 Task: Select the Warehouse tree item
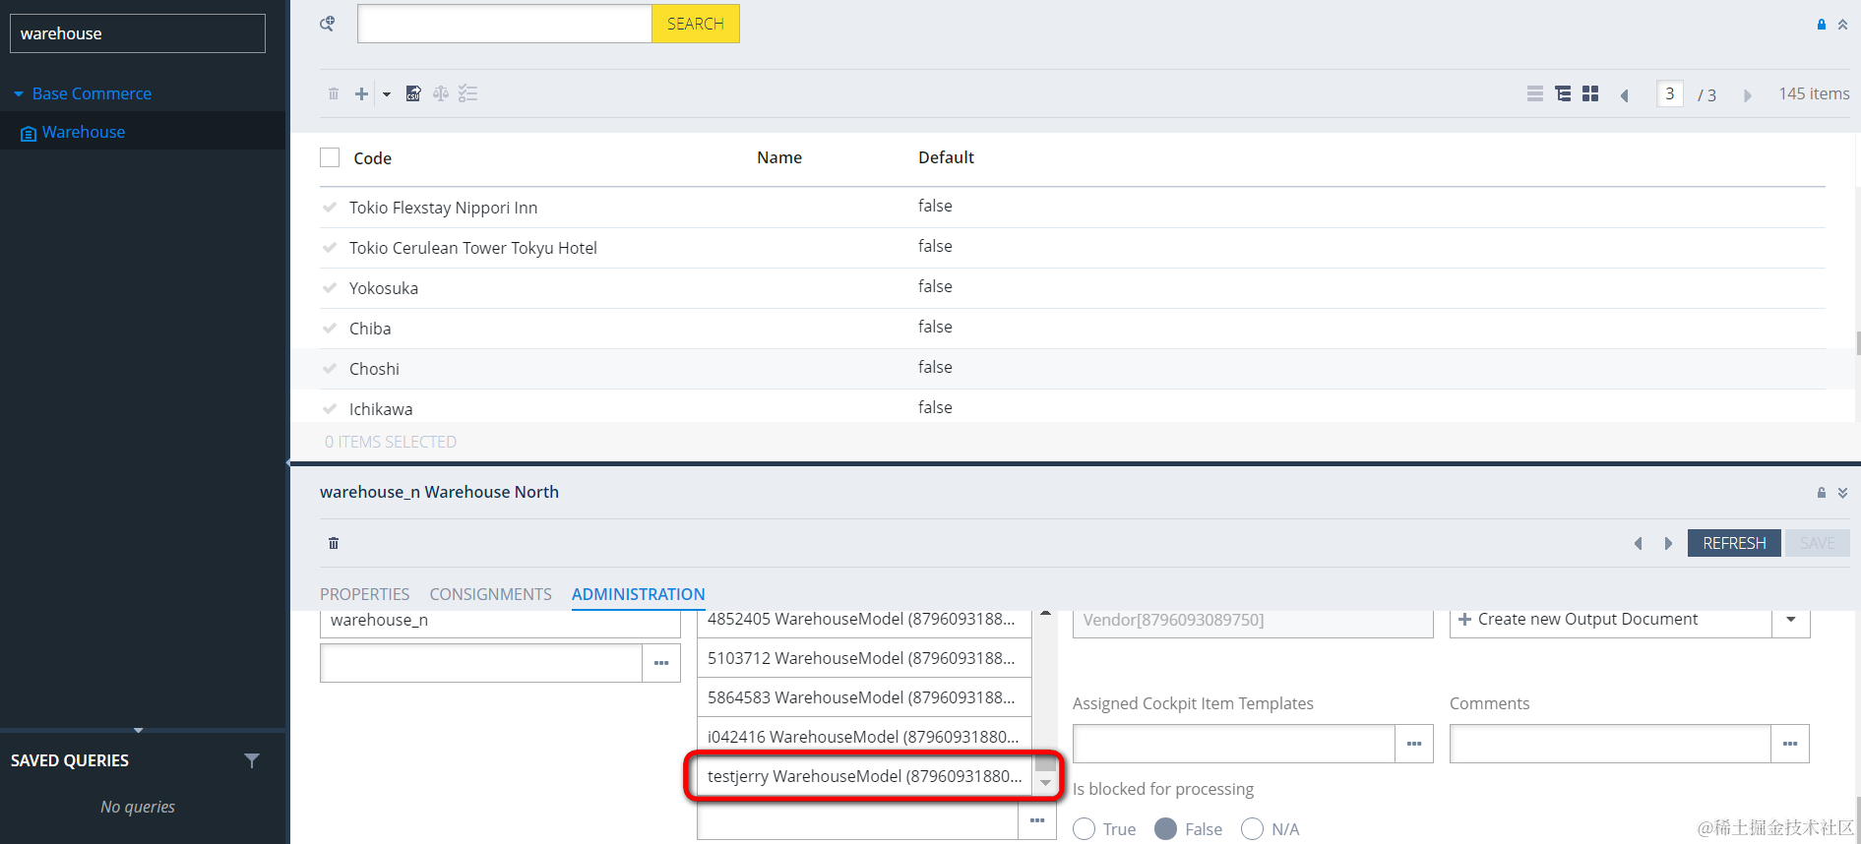click(x=84, y=132)
